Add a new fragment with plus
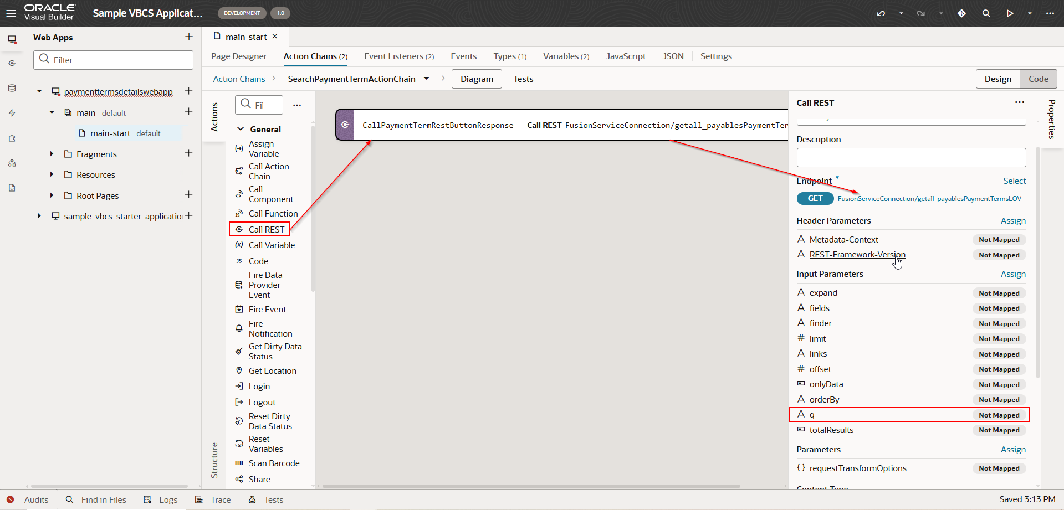1064x510 pixels. [189, 153]
